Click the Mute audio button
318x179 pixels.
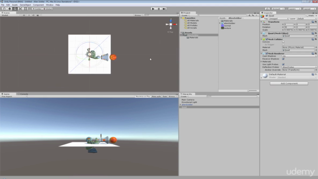coord(157,96)
